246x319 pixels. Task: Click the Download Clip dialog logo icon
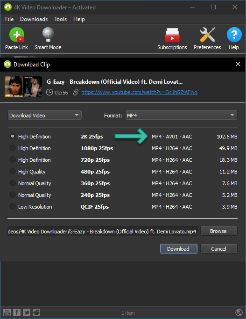pyautogui.click(x=7, y=64)
